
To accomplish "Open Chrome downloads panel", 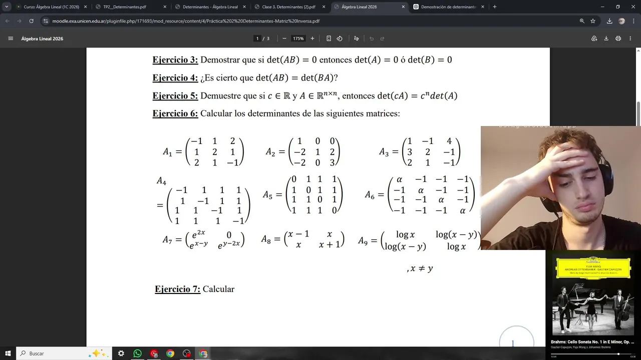I will (609, 21).
